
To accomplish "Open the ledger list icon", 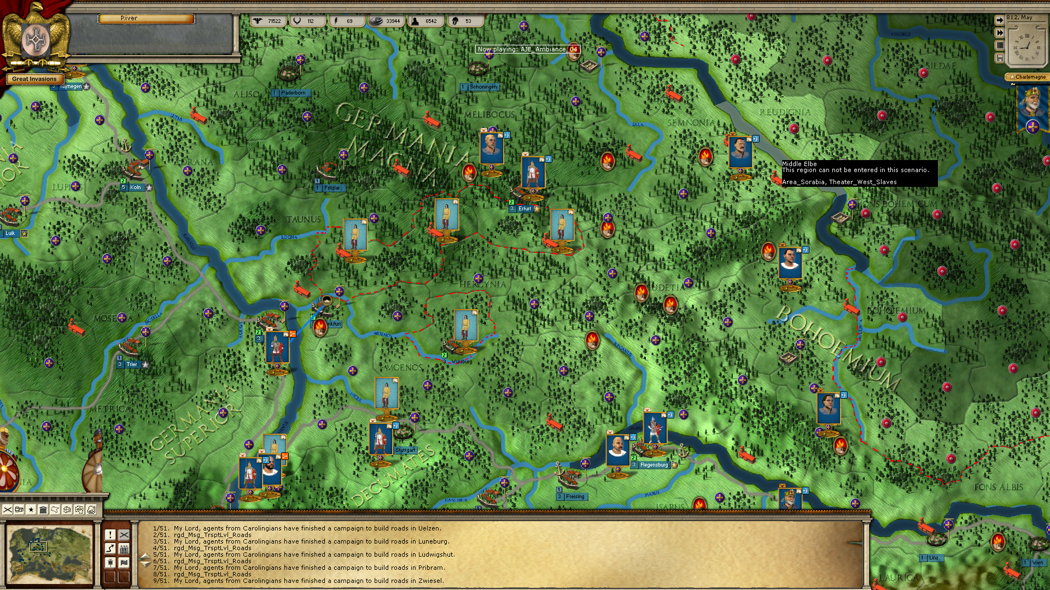I will tap(1000, 45).
